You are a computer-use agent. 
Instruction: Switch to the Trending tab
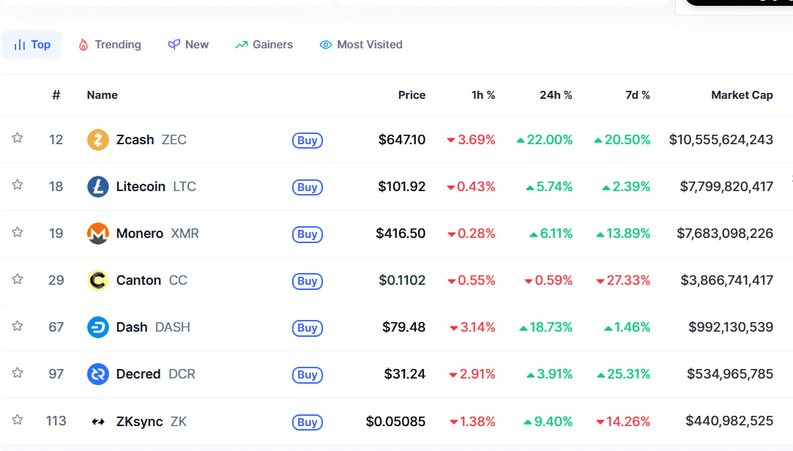click(109, 45)
